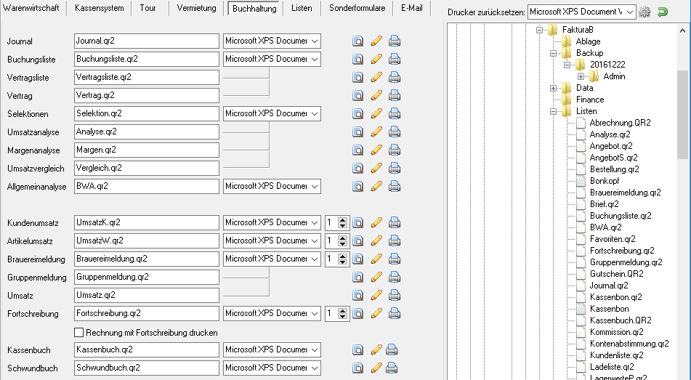This screenshot has height=380, width=691.
Task: Preview the Kassenbuch report
Action: 357,349
